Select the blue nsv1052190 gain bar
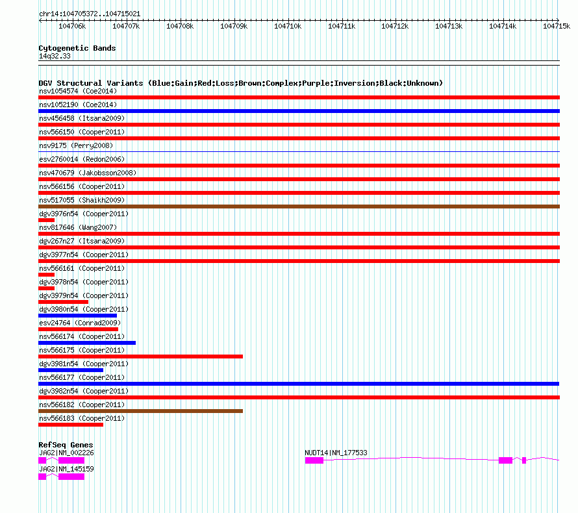The width and height of the screenshot is (578, 513). 299,111
